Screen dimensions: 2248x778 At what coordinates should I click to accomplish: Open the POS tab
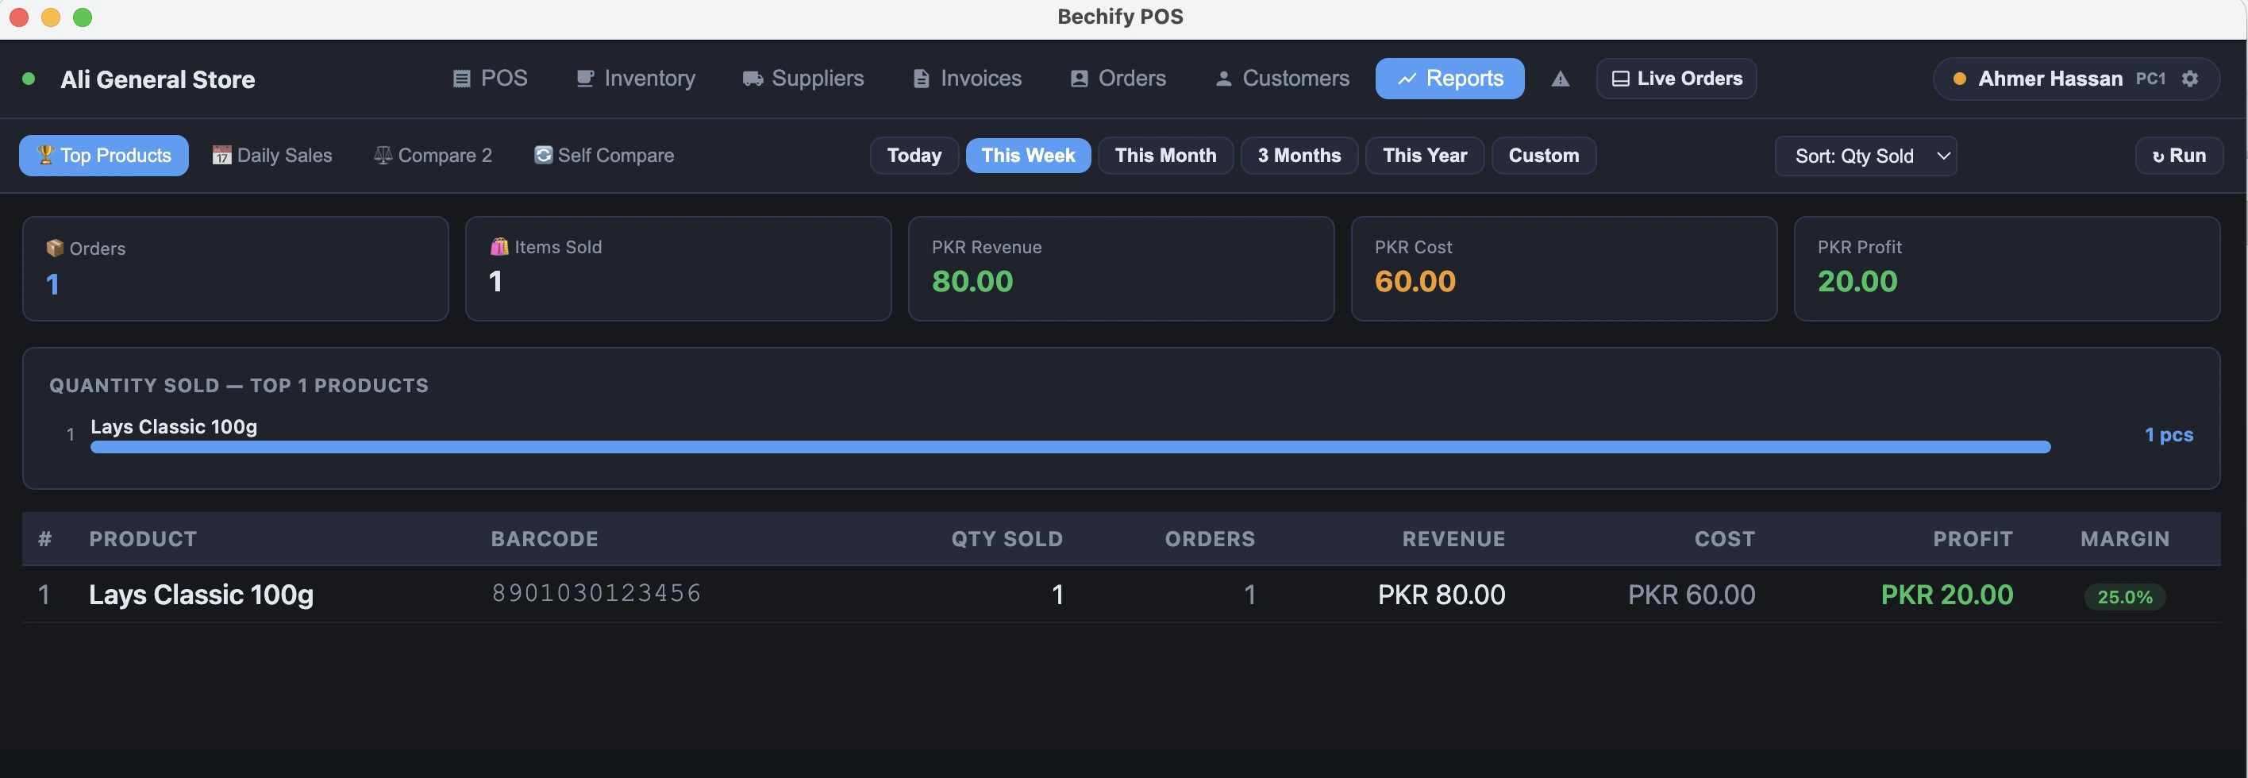pyautogui.click(x=490, y=79)
